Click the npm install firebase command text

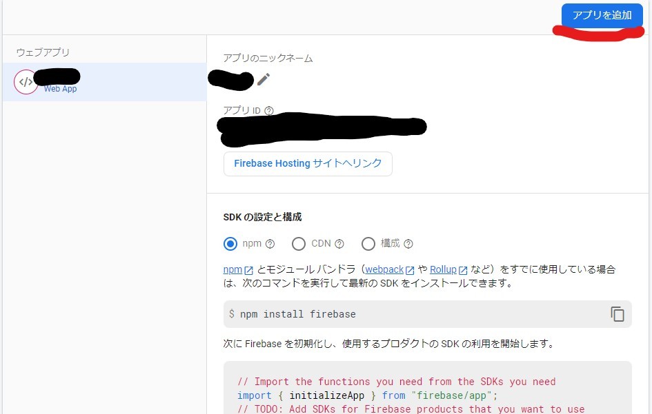pos(298,314)
